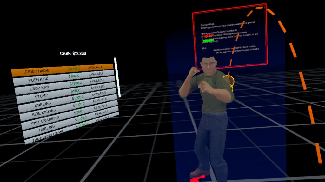
Task: Click the Cash $13,200 display
Action: [73, 54]
